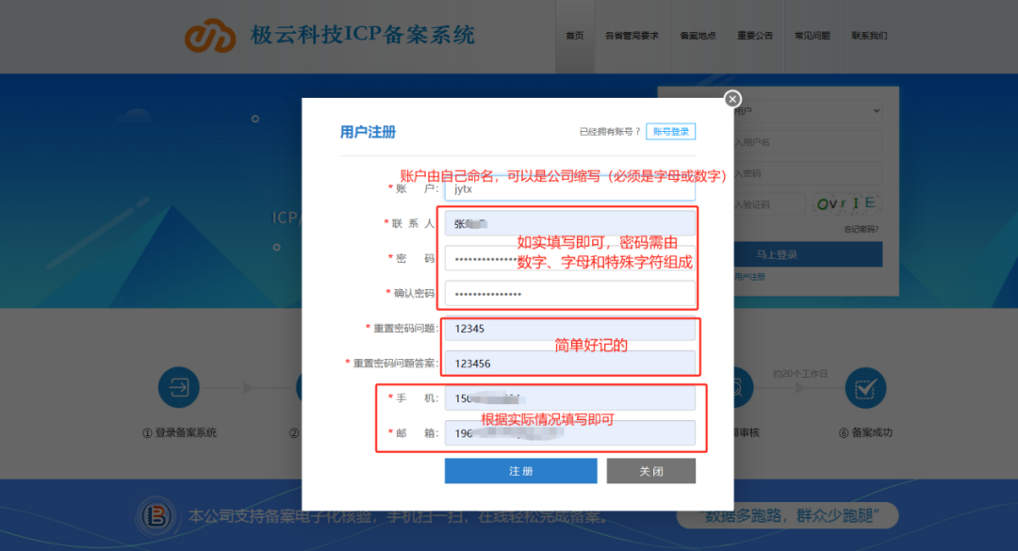Focus the 账户 input field containing jytx
This screenshot has width=1018, height=551.
point(569,188)
